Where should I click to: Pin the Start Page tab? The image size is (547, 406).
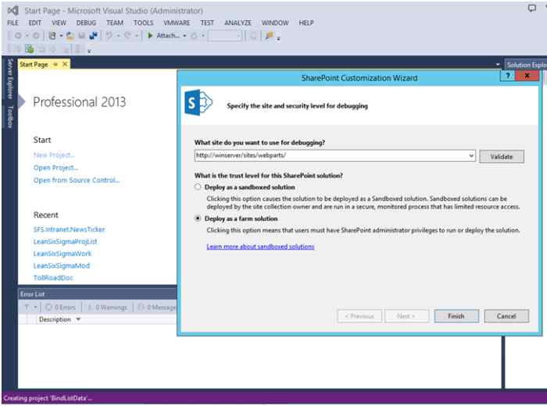click(55, 65)
